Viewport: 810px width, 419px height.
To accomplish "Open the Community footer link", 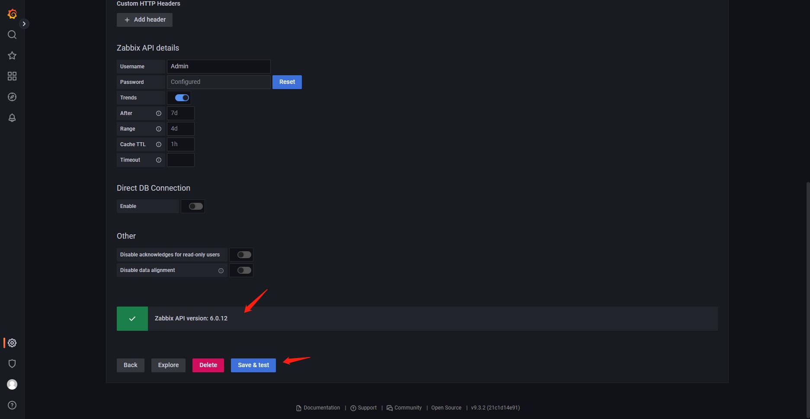I will tap(404, 408).
